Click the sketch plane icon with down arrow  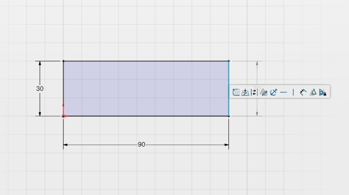tap(245, 92)
